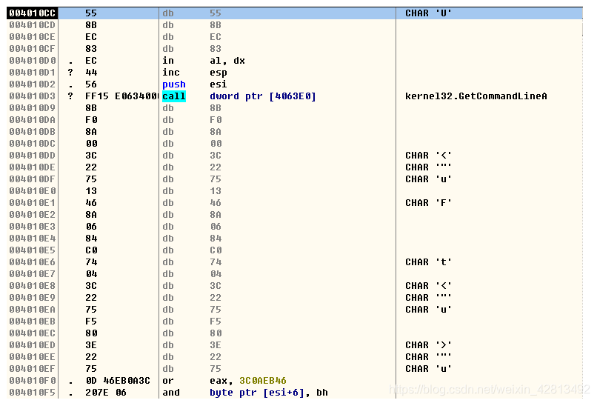Select address 004010E1
This screenshot has height=403, width=597.
click(33, 203)
